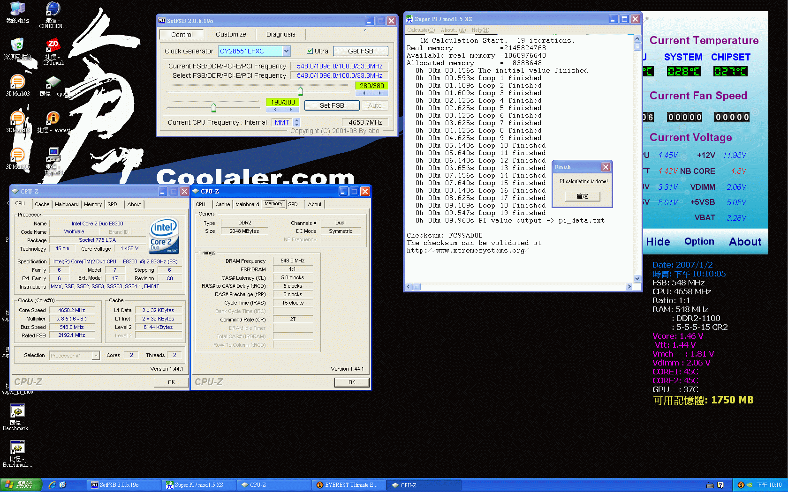Launch the HyperPI desktop shortcut
Viewport: 788px width, 492px height.
pos(53,161)
